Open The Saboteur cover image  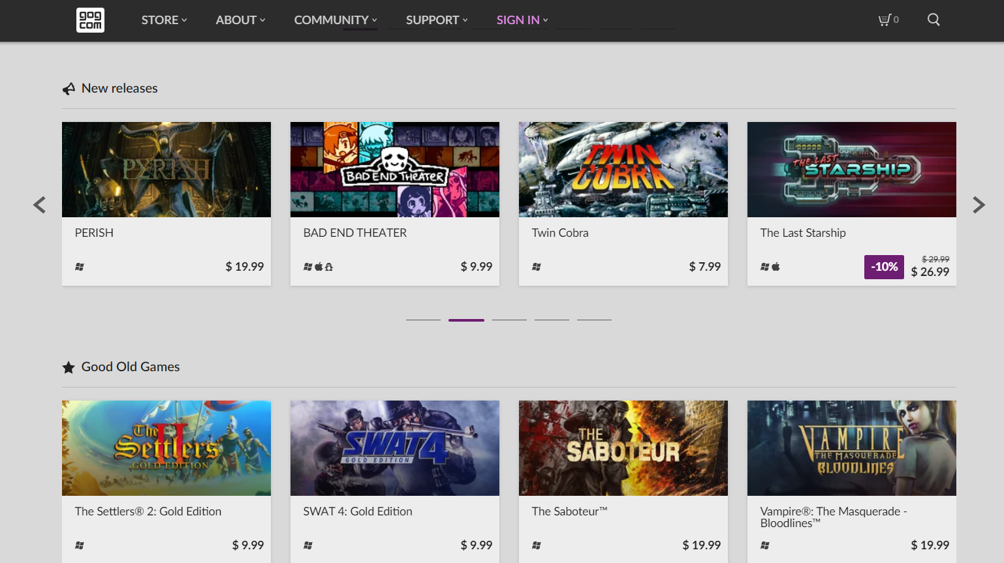point(623,448)
